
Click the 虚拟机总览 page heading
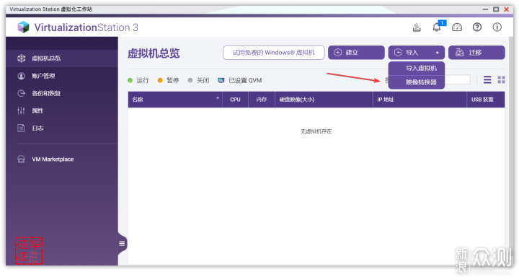pyautogui.click(x=154, y=53)
